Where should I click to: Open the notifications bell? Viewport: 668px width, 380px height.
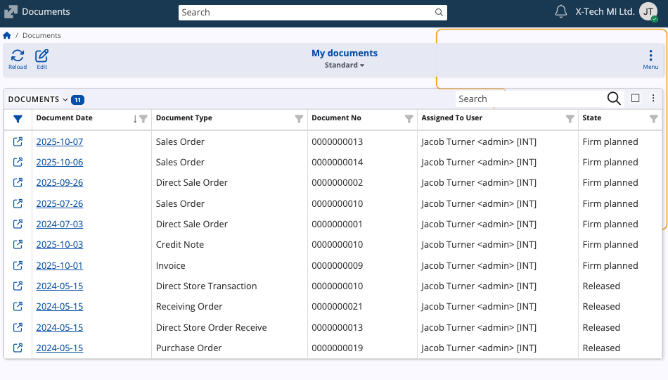coord(560,12)
